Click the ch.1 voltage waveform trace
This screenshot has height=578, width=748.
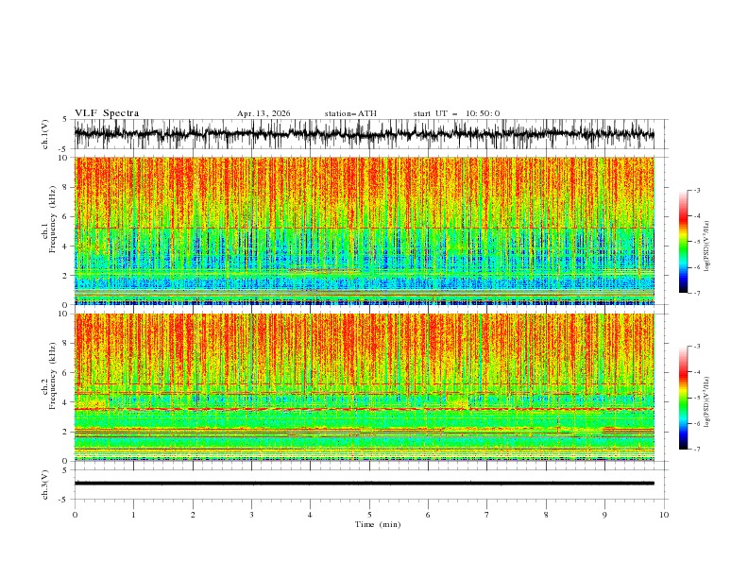pos(364,134)
